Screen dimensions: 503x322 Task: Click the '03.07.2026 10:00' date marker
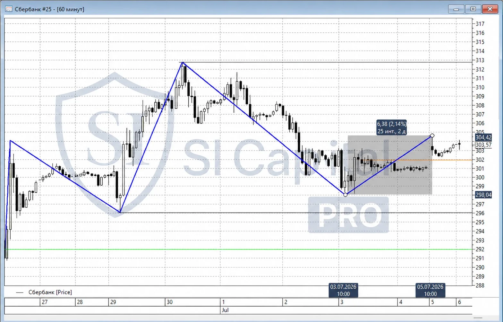pyautogui.click(x=343, y=290)
